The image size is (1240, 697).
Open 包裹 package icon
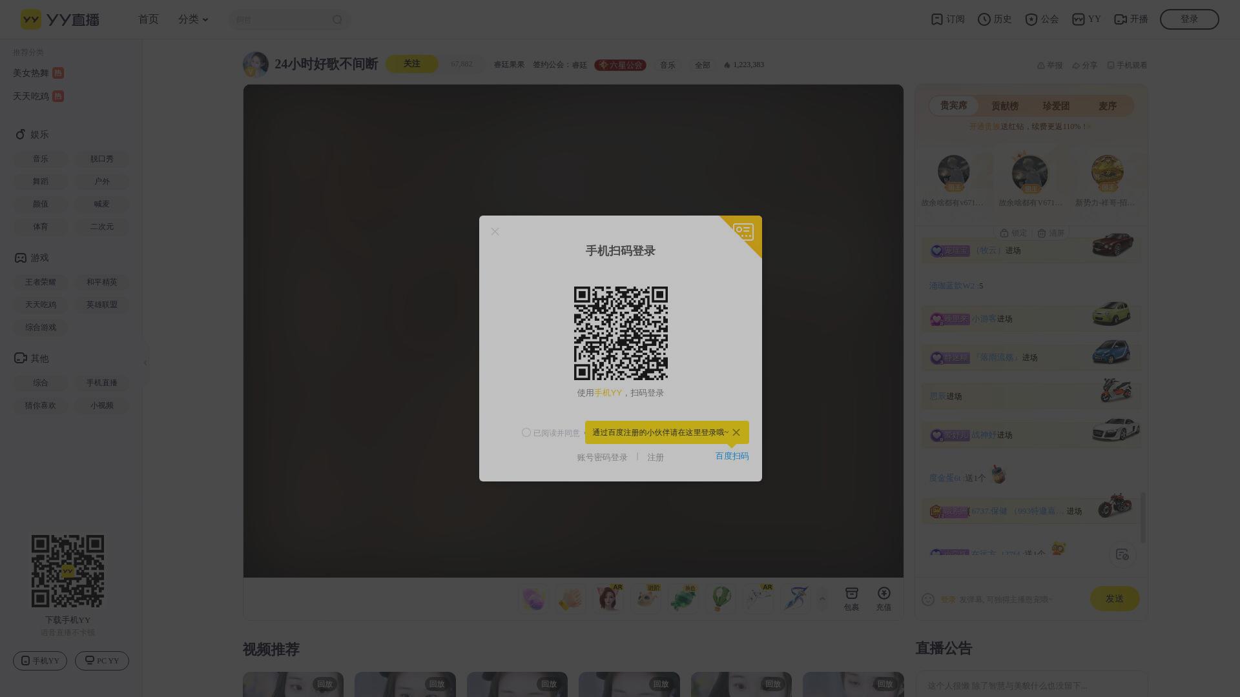click(851, 599)
